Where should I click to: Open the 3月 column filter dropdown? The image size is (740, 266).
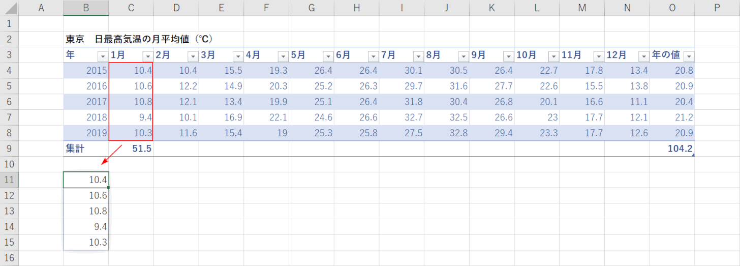point(238,56)
